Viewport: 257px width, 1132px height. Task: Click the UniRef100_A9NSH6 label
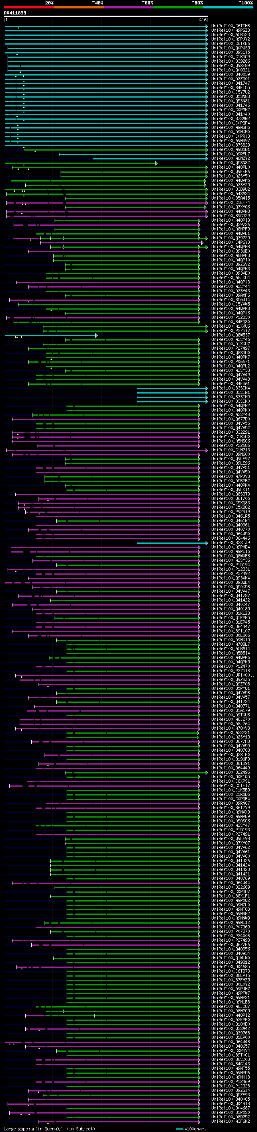(230, 127)
